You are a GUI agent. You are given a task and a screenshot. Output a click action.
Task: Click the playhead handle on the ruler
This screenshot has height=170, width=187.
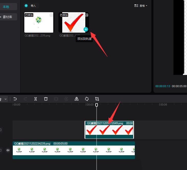(97, 105)
